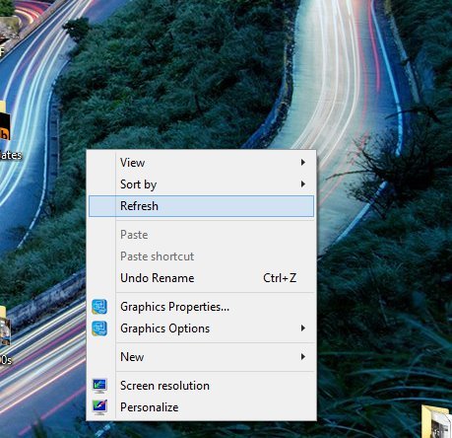Viewport: 452px width, 438px height.
Task: Click the Ctrl+Z shortcut text
Action: 280,278
